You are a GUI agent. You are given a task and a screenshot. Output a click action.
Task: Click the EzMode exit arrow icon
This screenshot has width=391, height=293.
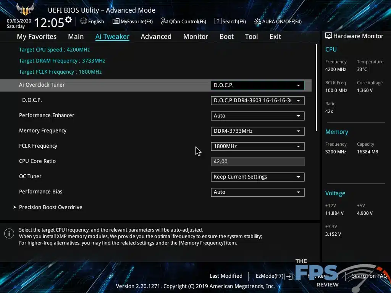point(289,276)
